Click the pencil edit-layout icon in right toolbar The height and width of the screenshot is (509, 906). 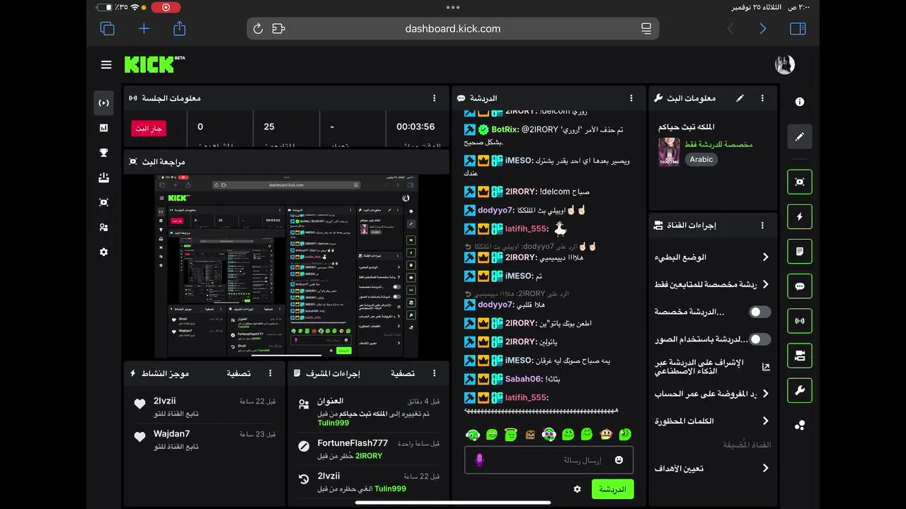(x=800, y=136)
